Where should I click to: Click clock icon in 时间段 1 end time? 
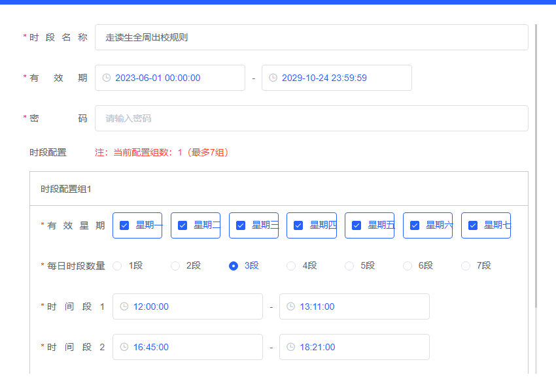tap(291, 306)
